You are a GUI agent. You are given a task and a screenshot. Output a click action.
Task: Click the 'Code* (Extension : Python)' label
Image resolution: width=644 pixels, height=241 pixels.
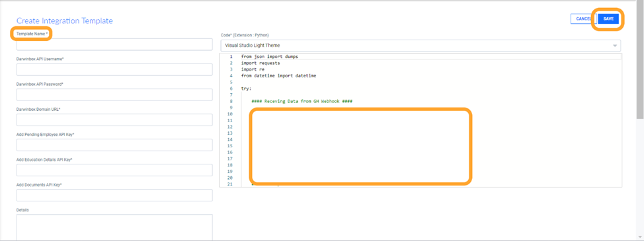(x=245, y=35)
